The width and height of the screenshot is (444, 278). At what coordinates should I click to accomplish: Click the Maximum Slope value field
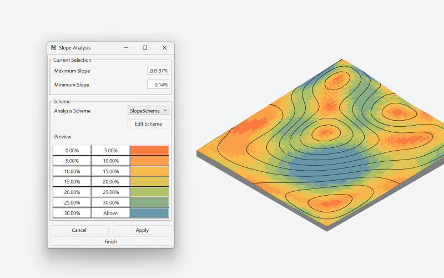pyautogui.click(x=158, y=71)
